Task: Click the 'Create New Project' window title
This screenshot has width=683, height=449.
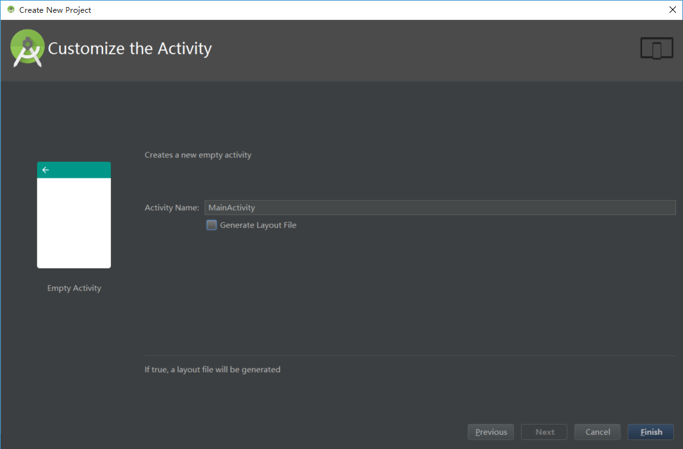Action: point(55,10)
